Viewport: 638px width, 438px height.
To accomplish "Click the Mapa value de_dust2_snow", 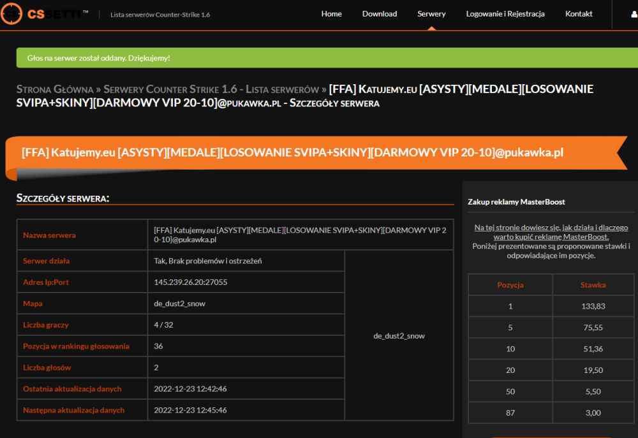I will coord(179,303).
